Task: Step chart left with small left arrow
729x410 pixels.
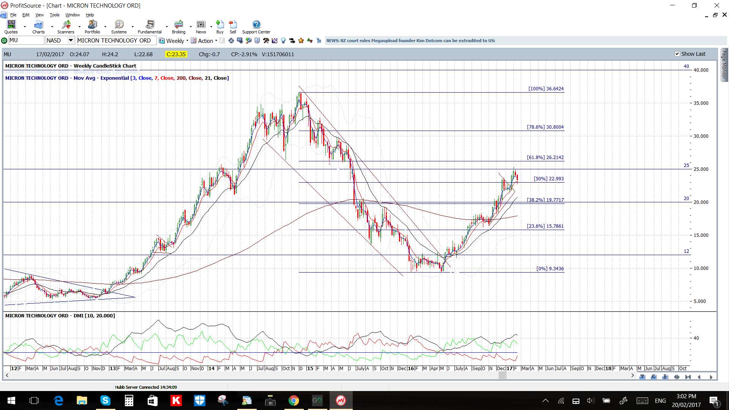Action: click(699, 377)
